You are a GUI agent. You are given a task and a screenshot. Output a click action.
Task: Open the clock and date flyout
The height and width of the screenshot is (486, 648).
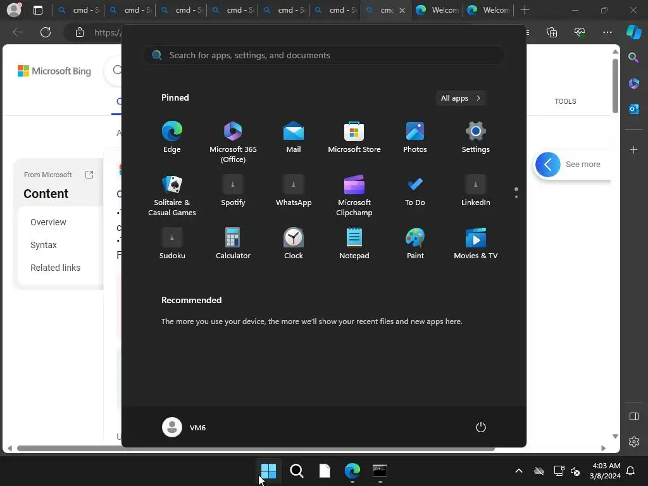[605, 471]
